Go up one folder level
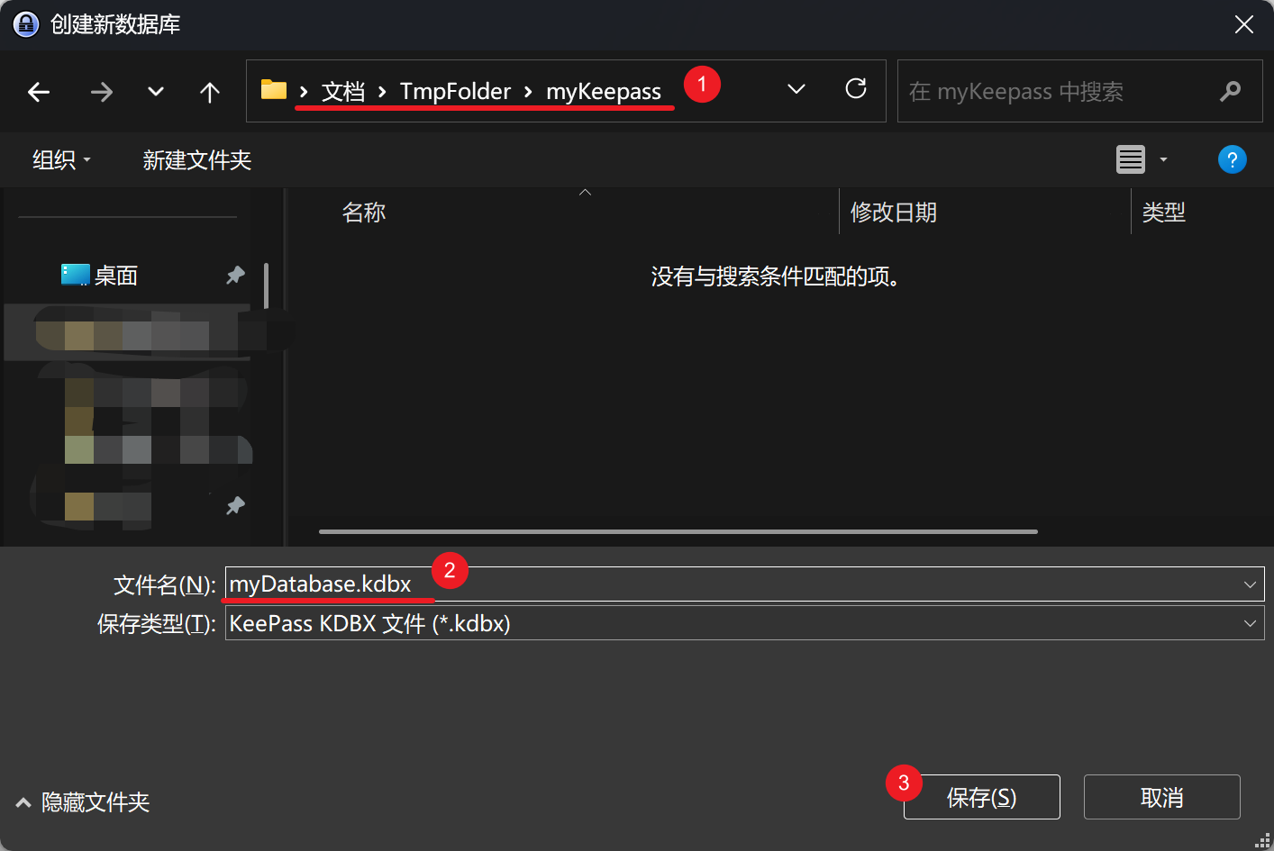Image resolution: width=1274 pixels, height=851 pixels. coord(210,92)
